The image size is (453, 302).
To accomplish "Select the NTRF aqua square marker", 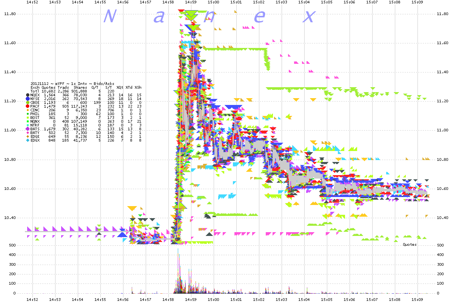I will [28, 125].
